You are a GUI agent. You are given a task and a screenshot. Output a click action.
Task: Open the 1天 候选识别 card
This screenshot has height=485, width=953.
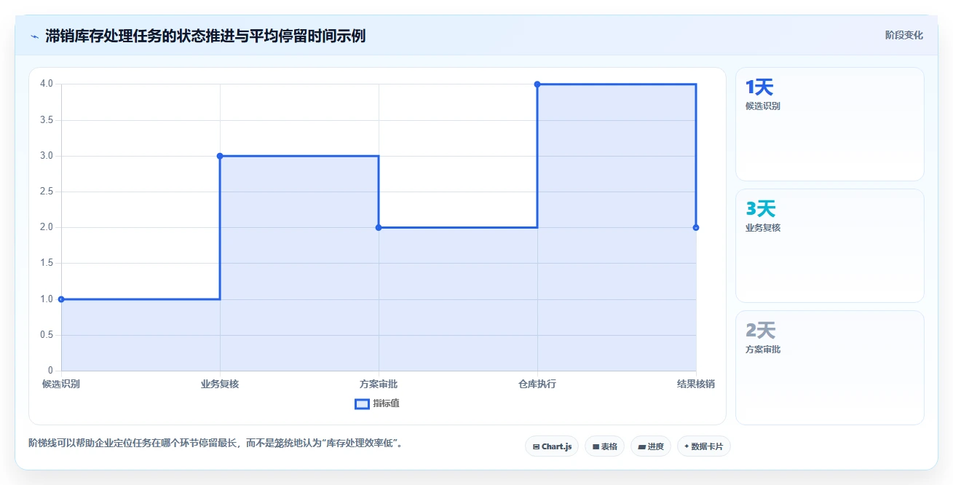830,124
